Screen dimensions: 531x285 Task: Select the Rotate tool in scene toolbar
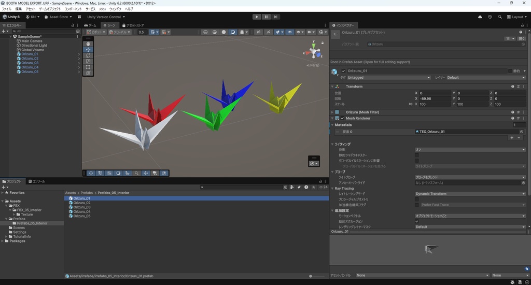88,55
